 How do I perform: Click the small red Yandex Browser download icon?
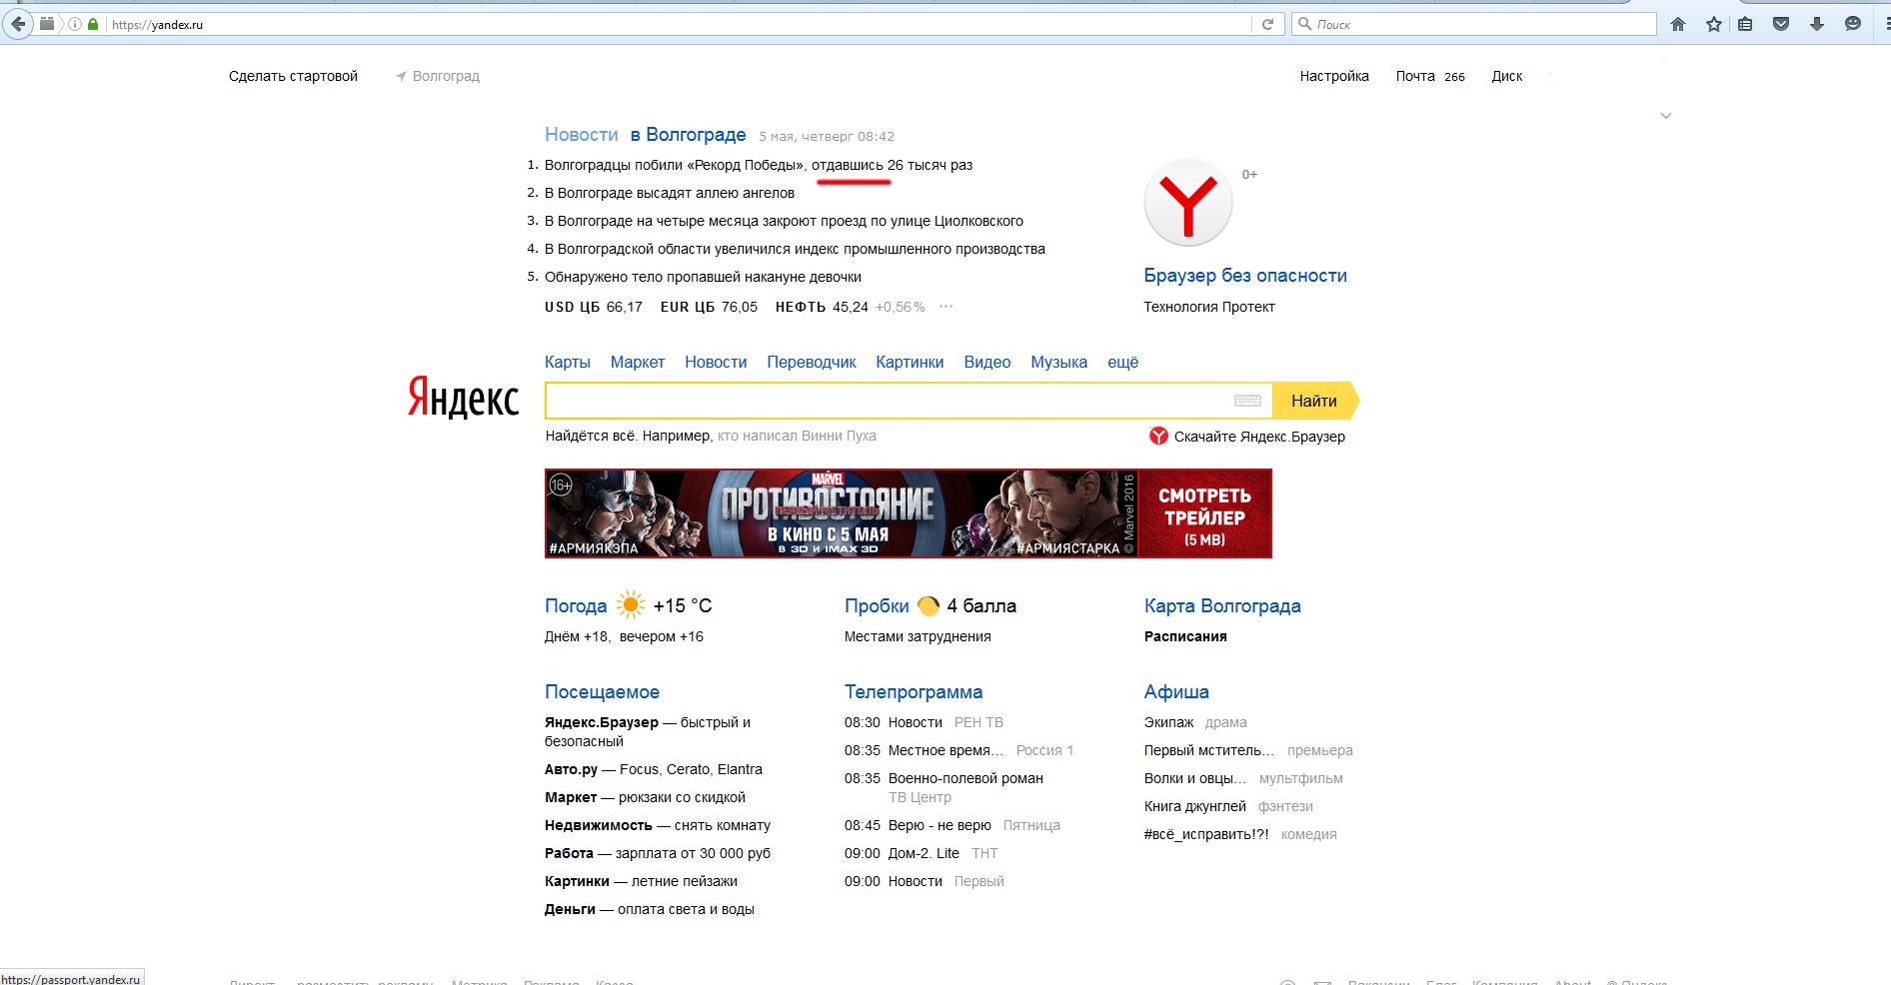click(x=1158, y=436)
